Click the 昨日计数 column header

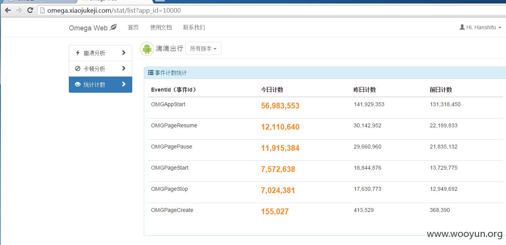365,90
